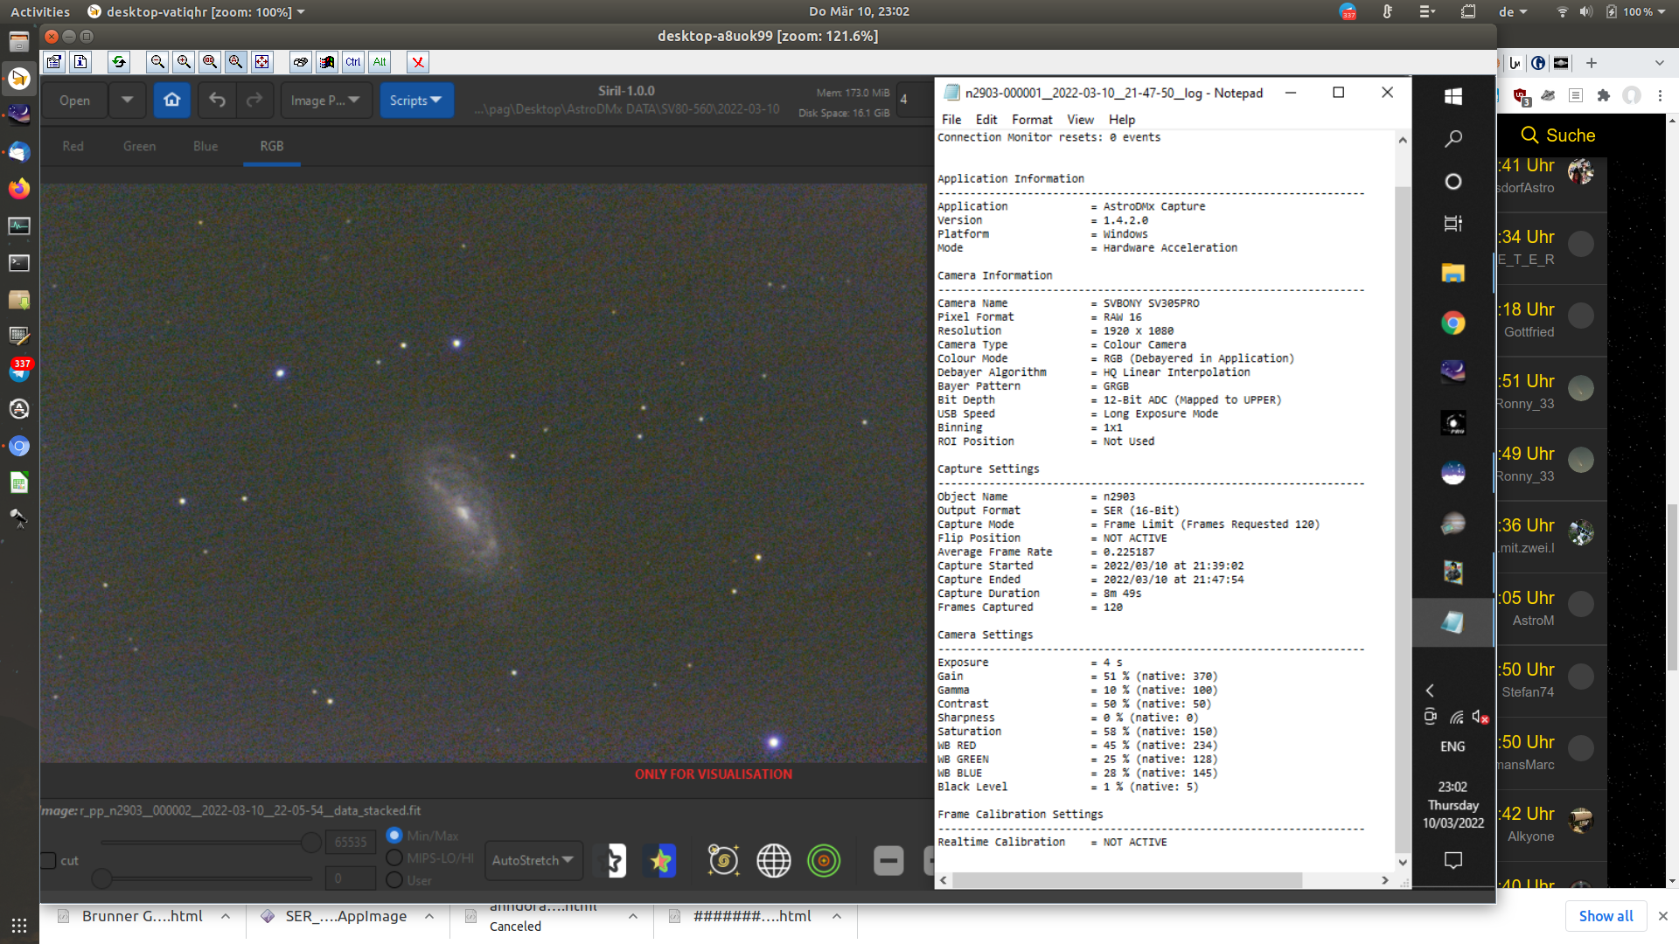Viewport: 1679px width, 944px height.
Task: Click the globe grid icon in Siril
Action: (774, 861)
